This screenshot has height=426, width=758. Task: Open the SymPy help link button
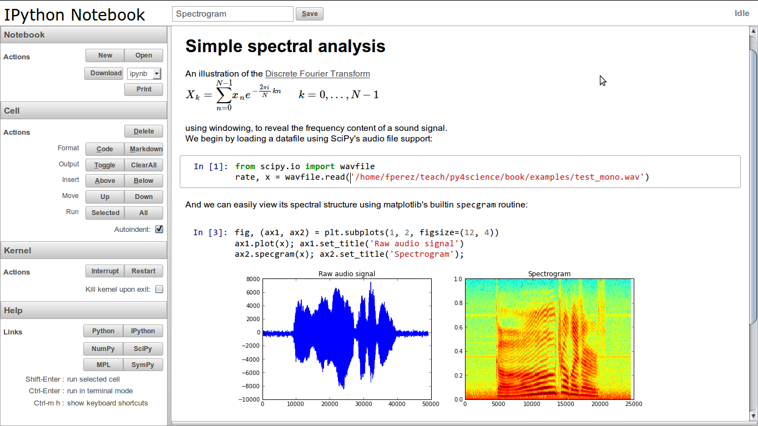143,365
